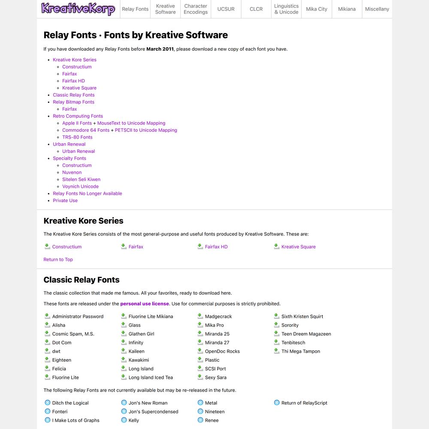Click download icon next to Thi Mega Tampon

point(277,351)
